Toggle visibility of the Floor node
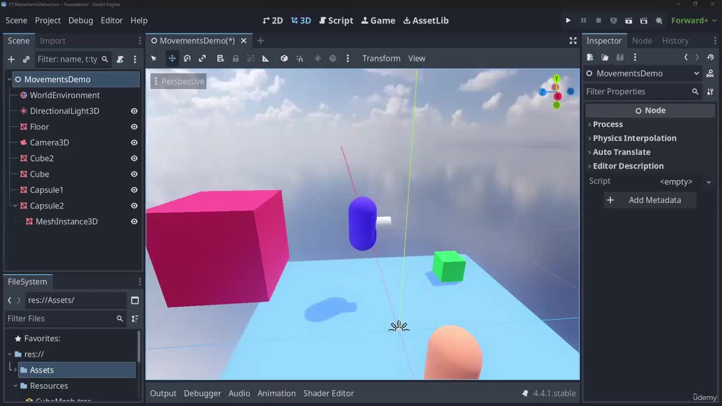This screenshot has width=722, height=406. tap(134, 127)
